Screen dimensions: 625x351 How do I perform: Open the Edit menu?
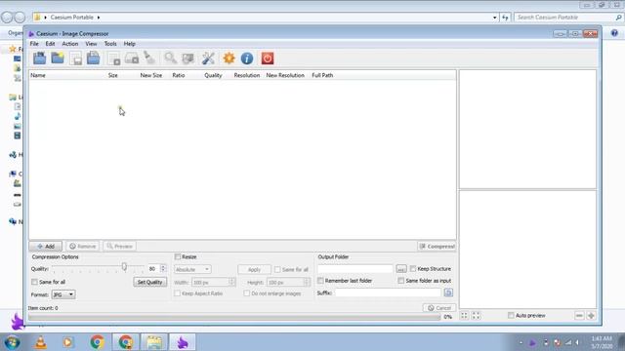point(50,44)
